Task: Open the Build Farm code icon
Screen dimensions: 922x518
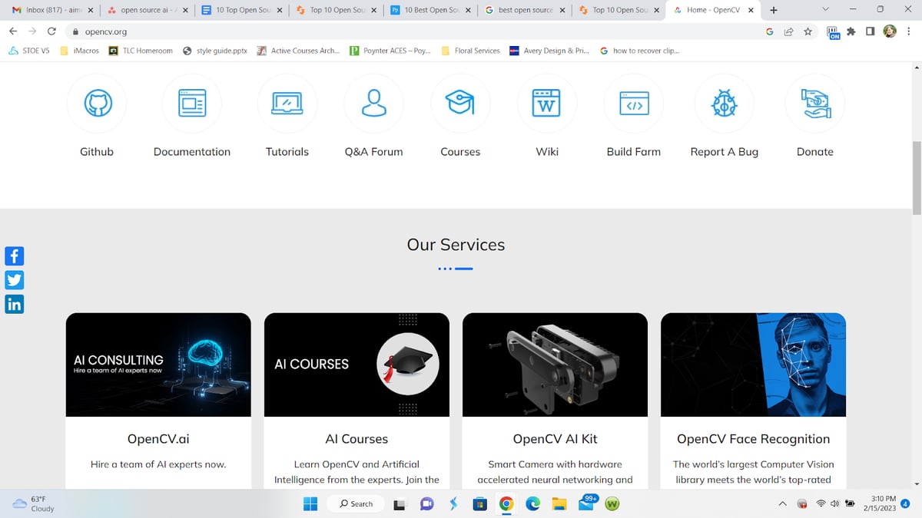Action: (x=633, y=104)
